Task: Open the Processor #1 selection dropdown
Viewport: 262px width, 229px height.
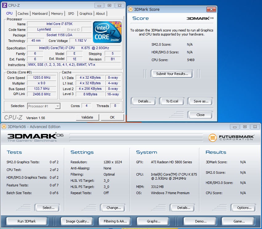Action: [57, 106]
